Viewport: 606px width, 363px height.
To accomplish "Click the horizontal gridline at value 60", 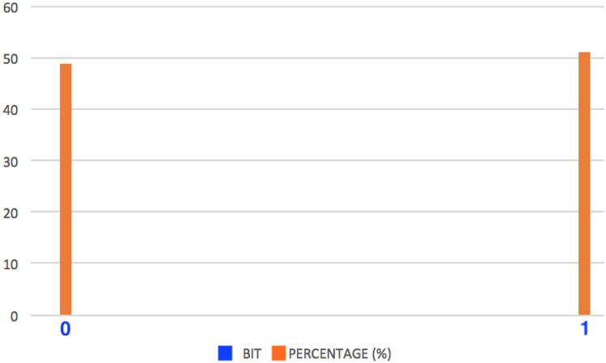I will (x=324, y=7).
